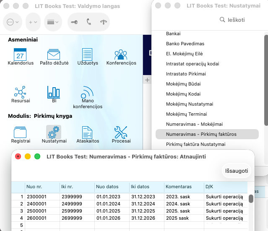Expand the ellipsis more-options dropdown

point(13,22)
